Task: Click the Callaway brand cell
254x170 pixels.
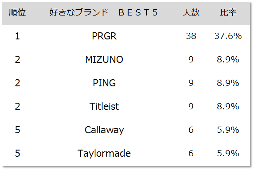Action: [x=104, y=130]
